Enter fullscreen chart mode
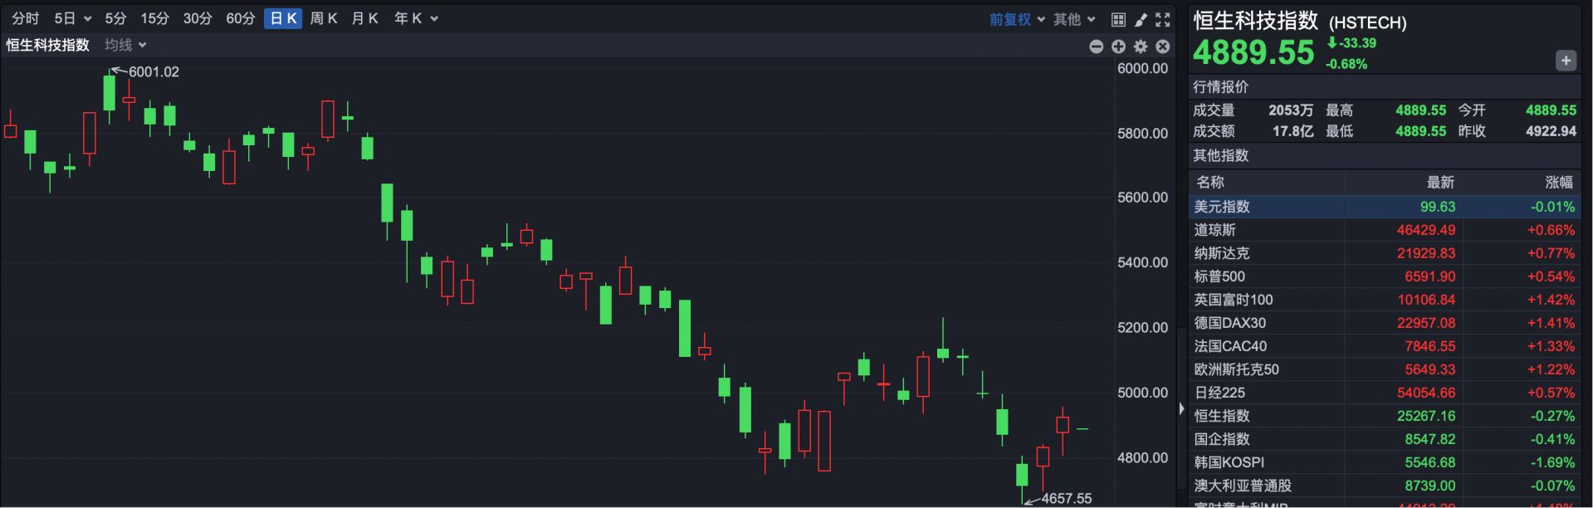Viewport: 1593px width, 508px height. tap(1163, 19)
